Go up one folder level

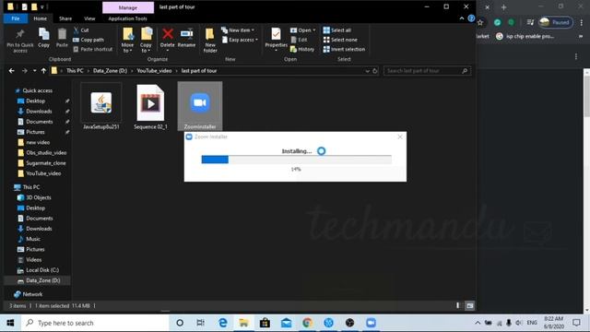click(x=43, y=71)
